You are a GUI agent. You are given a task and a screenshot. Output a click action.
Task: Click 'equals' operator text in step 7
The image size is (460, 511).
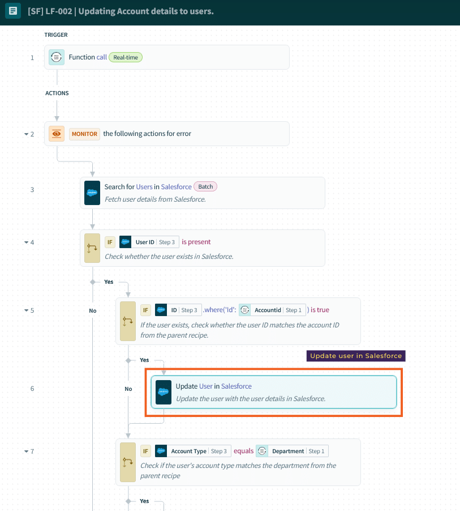(243, 451)
